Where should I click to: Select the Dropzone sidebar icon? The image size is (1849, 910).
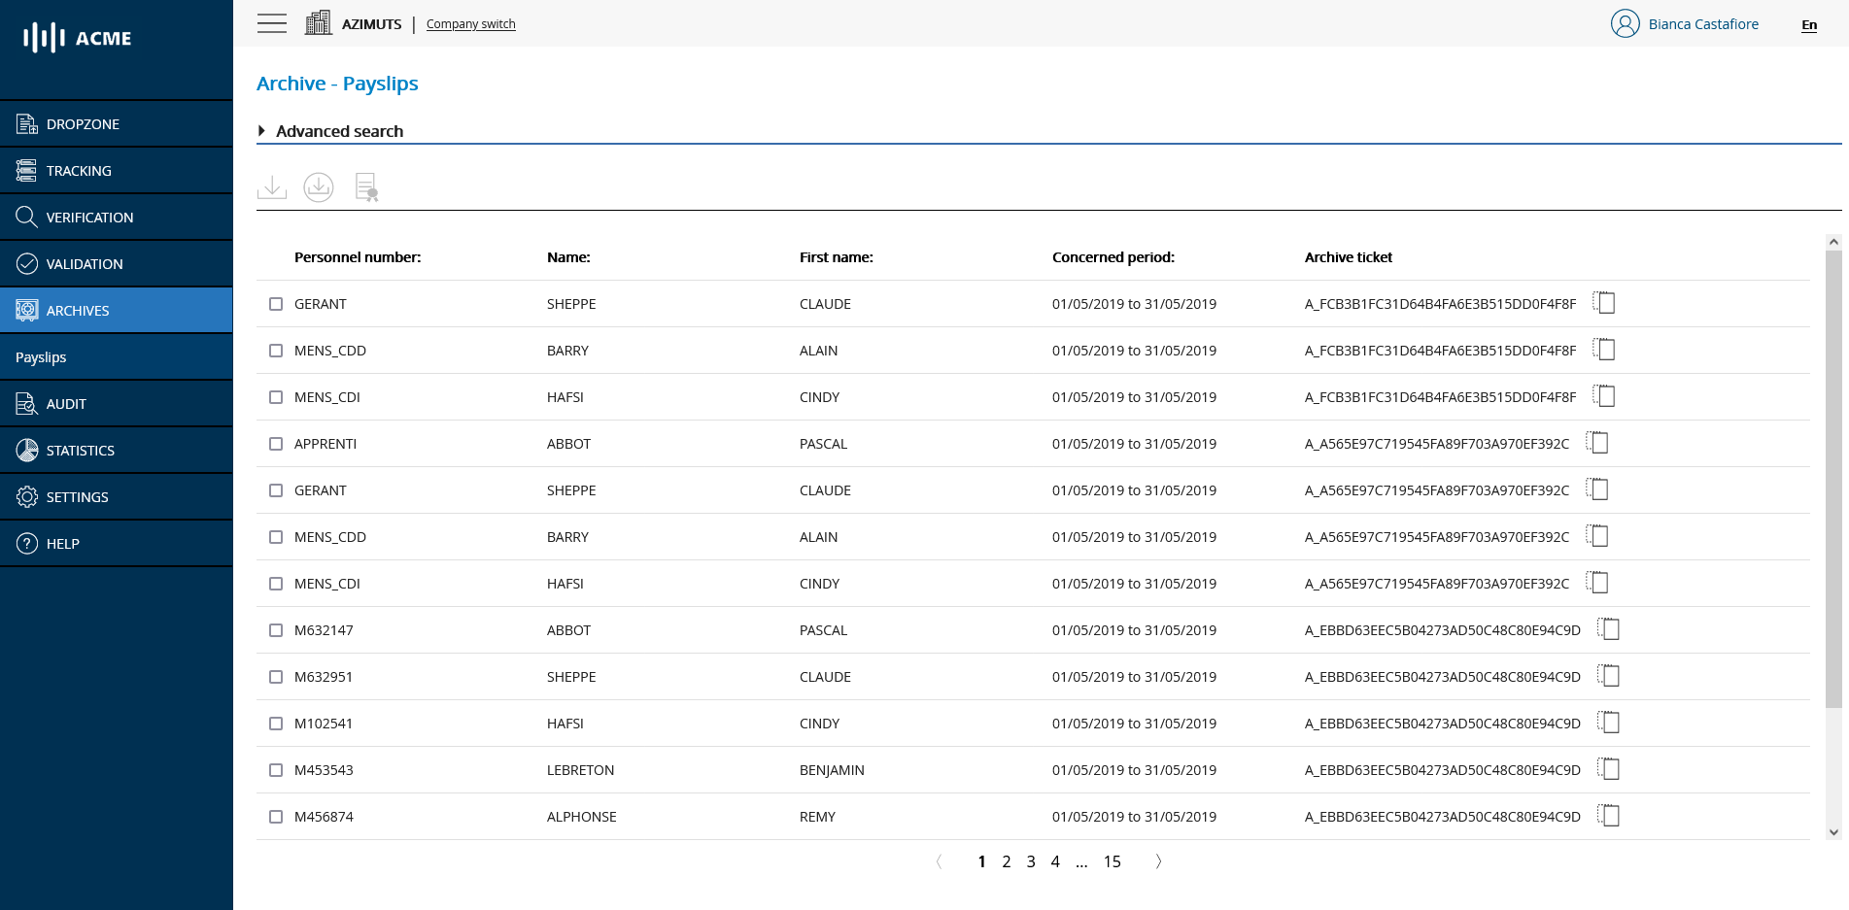(25, 123)
